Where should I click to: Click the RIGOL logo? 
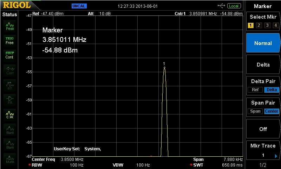[17, 5]
